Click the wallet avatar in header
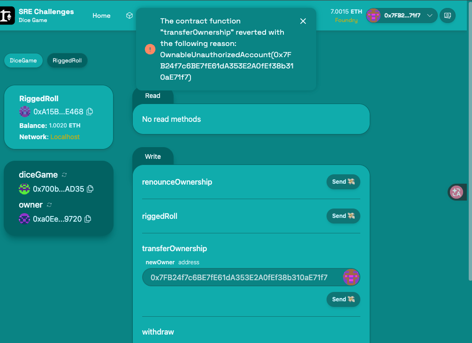This screenshot has height=343, width=472. pyautogui.click(x=373, y=15)
